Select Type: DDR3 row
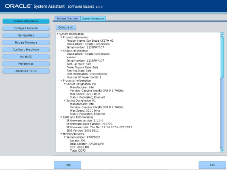227x170 pixels. pos(78,150)
